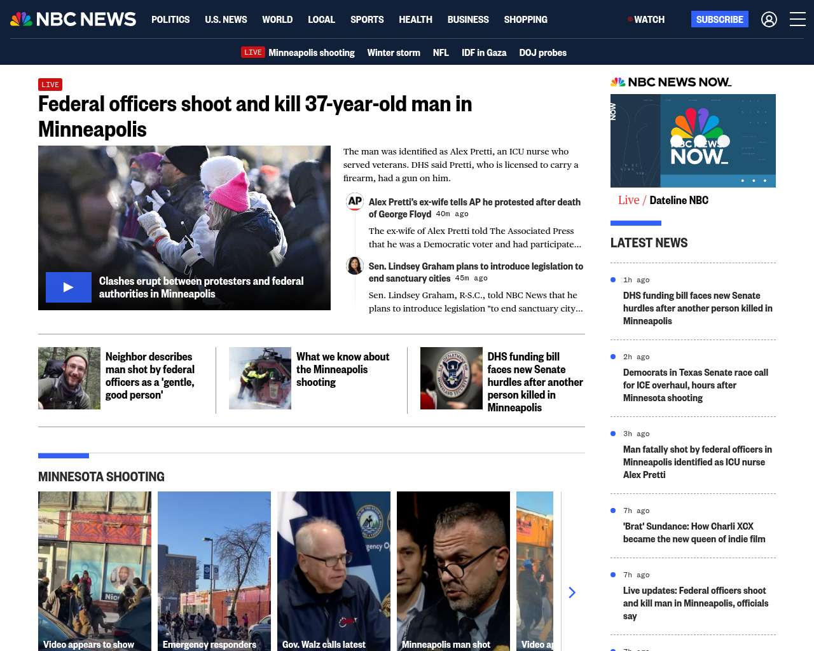Open the IDF in Gaza trending link
The image size is (814, 651).
coord(484,53)
